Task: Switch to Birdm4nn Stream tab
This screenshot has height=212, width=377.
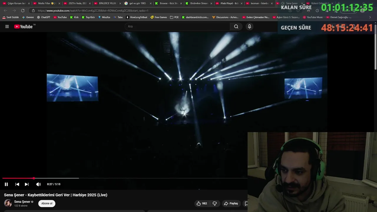Action: pos(199,3)
